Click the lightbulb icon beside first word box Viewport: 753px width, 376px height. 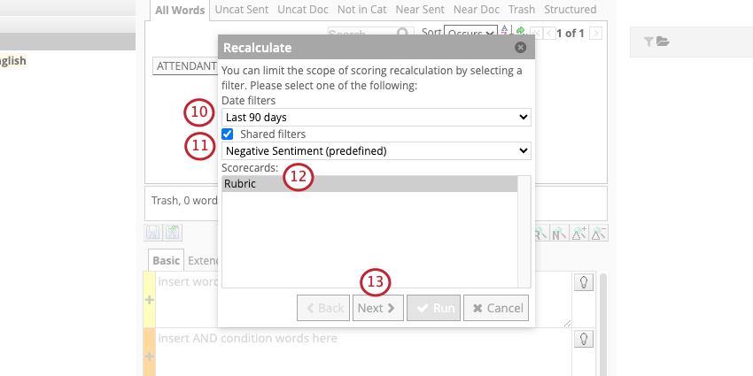[584, 282]
